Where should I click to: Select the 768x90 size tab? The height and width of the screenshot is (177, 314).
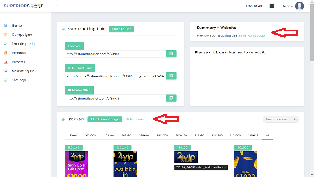(x=126, y=135)
